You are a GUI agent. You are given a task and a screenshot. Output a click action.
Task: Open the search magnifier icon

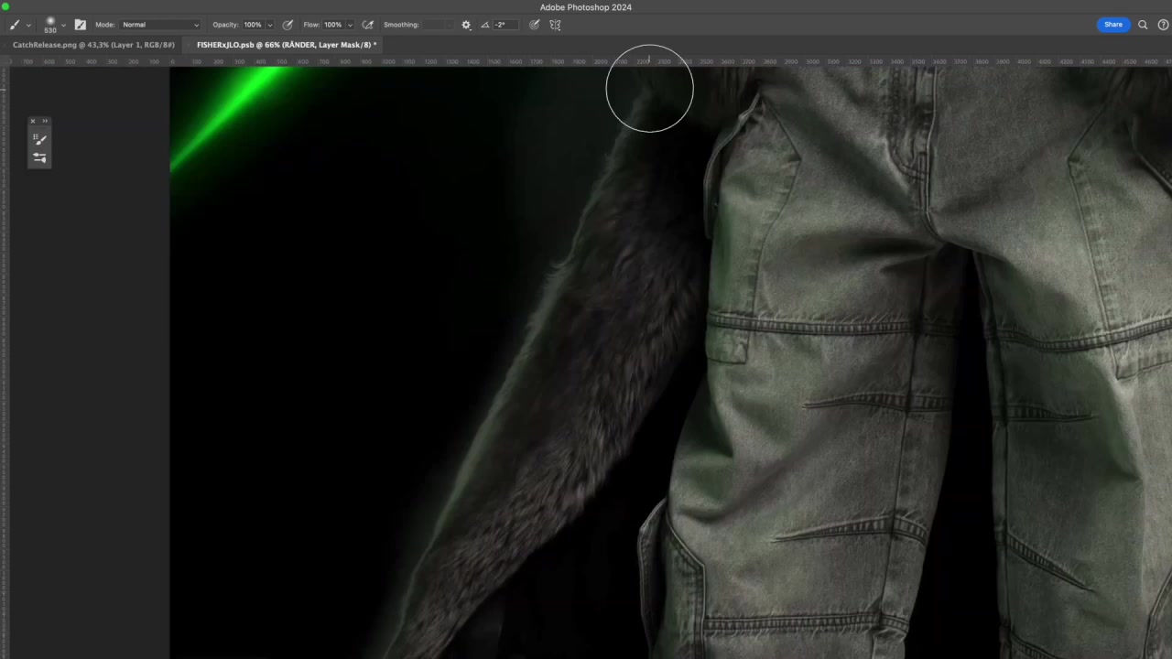tap(1143, 25)
